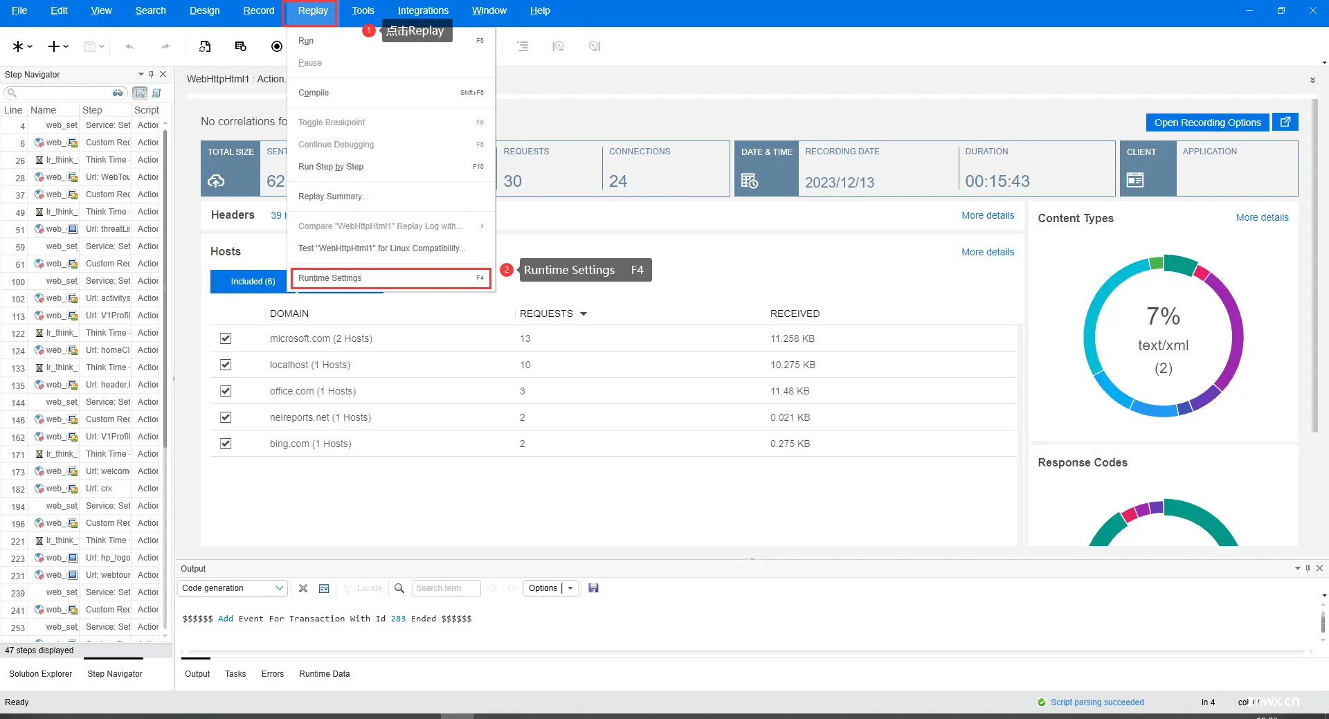Open the asterisk new script dropdown arrow

coord(30,46)
